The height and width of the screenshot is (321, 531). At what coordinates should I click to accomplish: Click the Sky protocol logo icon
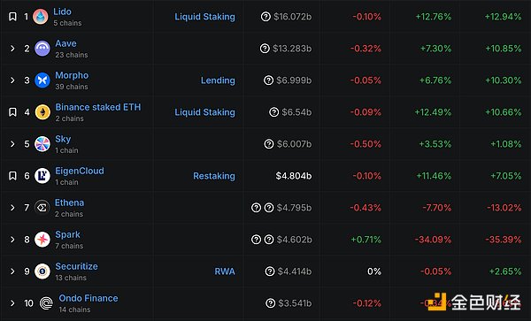tap(42, 144)
